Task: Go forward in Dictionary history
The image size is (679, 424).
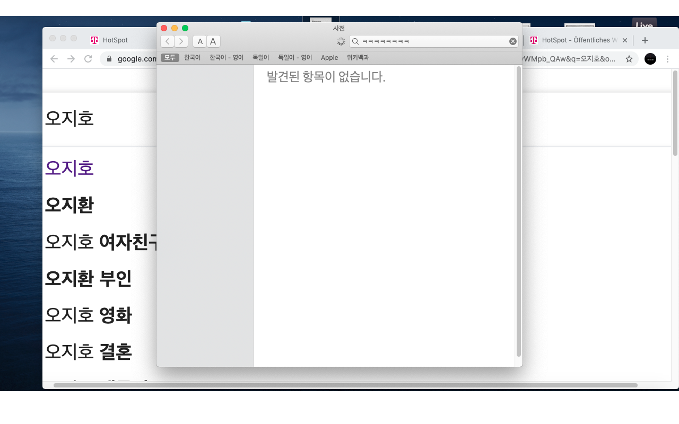Action: coord(181,41)
